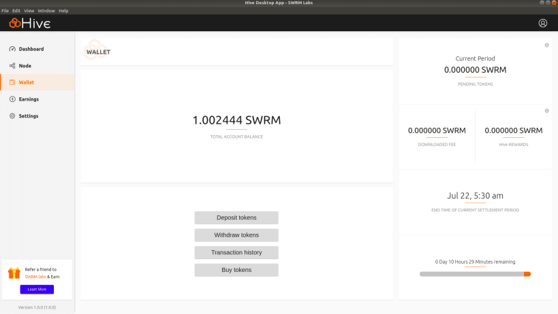Click the Hive logo in header
Screen dimensions: 558x314
pos(30,23)
